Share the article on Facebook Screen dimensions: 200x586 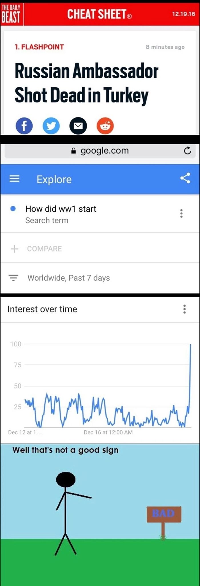(x=24, y=126)
